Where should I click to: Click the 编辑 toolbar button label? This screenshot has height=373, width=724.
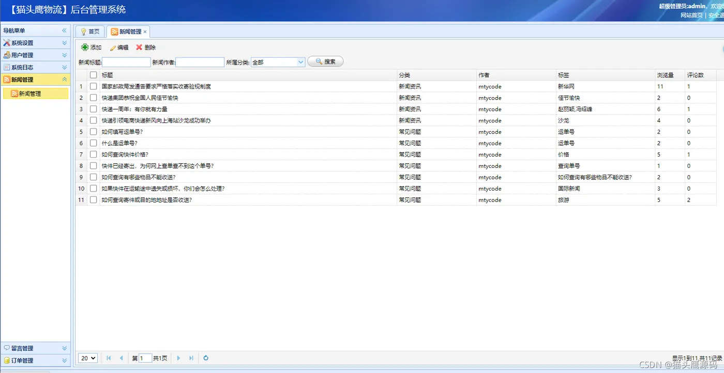pos(123,48)
